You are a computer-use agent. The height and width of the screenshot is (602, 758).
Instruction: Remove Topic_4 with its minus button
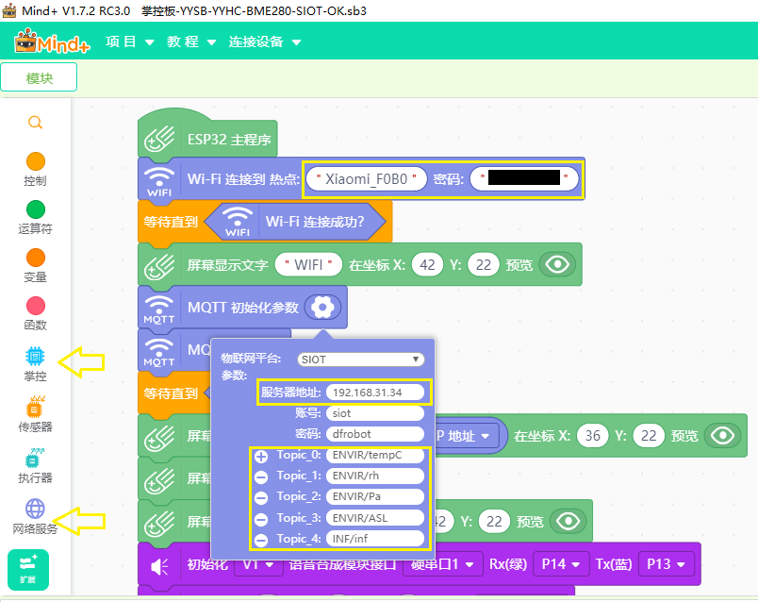click(x=261, y=540)
